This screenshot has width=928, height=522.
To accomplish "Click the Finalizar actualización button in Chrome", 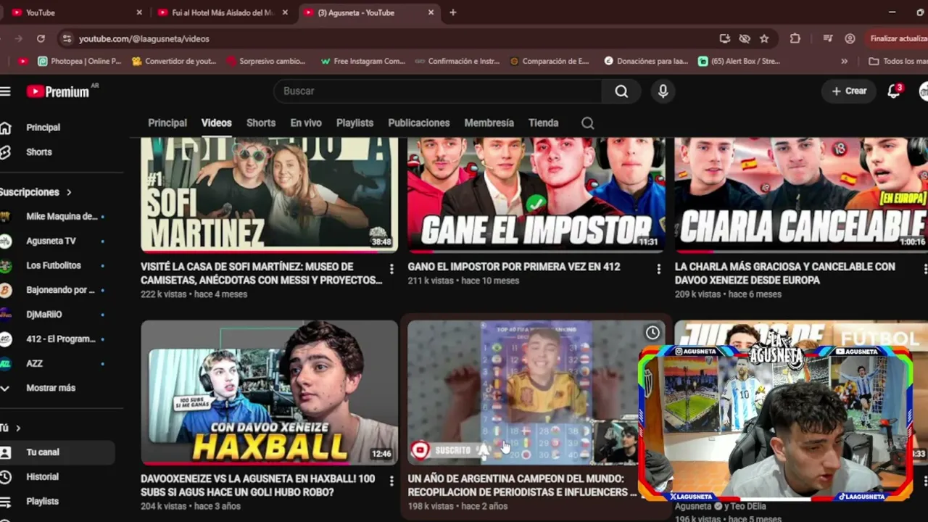I will pos(896,38).
